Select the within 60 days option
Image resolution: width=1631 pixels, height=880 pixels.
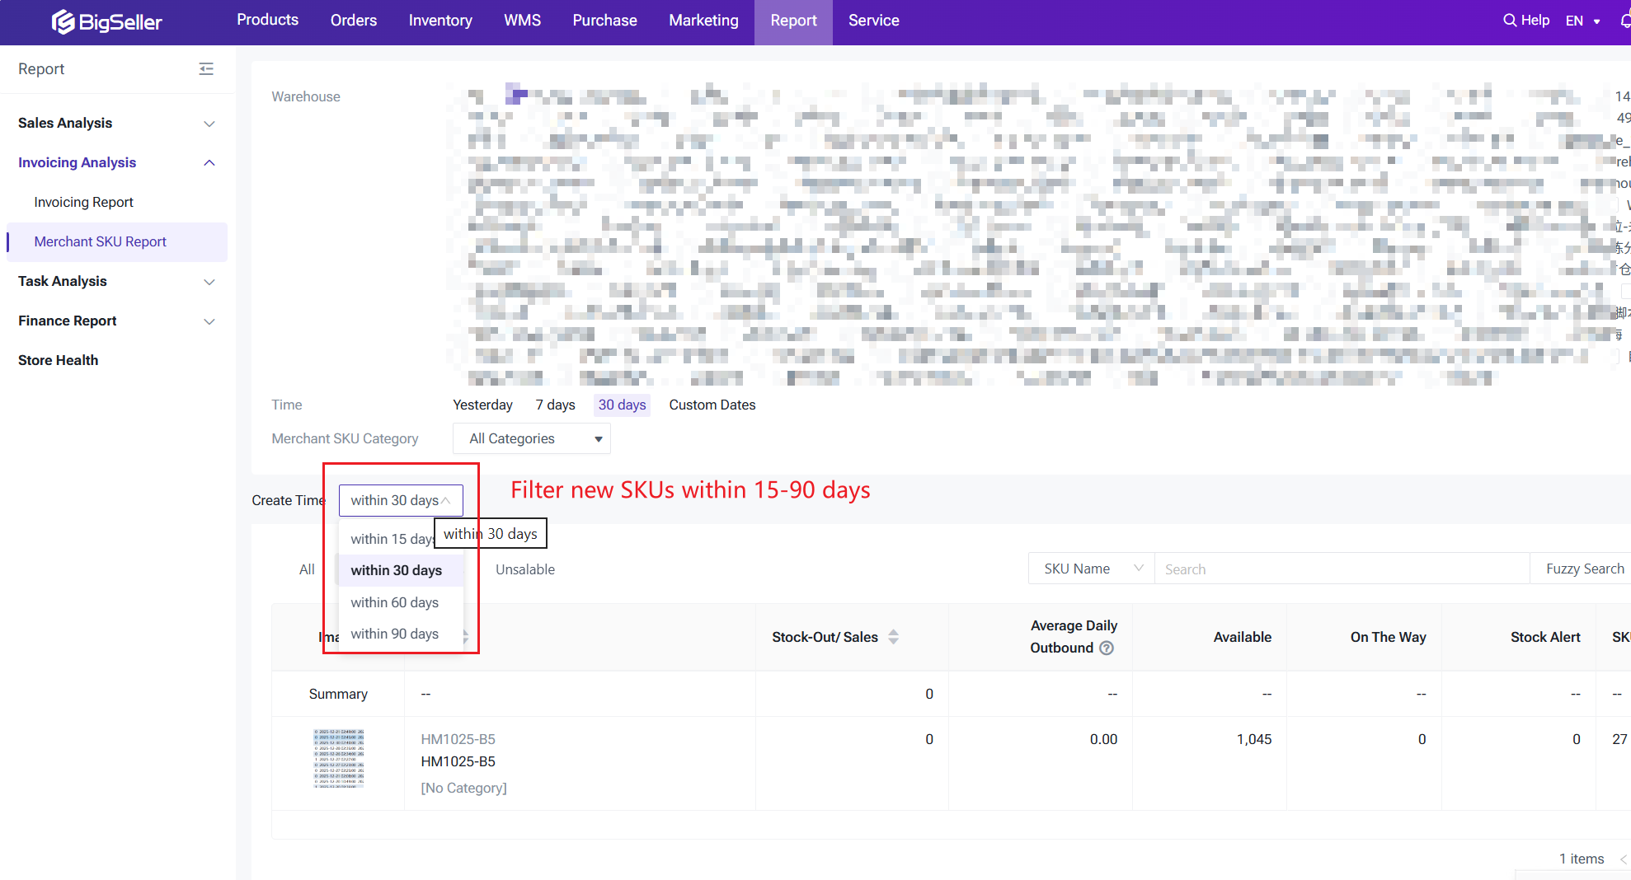coord(394,602)
